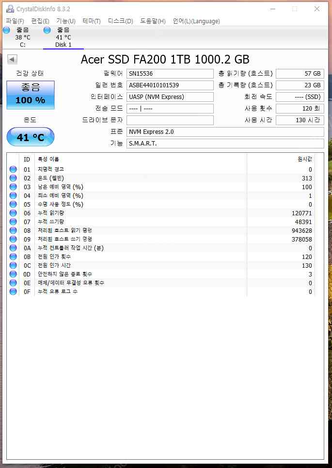Image resolution: width=332 pixels, height=468 pixels.
Task: Select the 치명적 경고 attribute row
Action: click(161, 169)
